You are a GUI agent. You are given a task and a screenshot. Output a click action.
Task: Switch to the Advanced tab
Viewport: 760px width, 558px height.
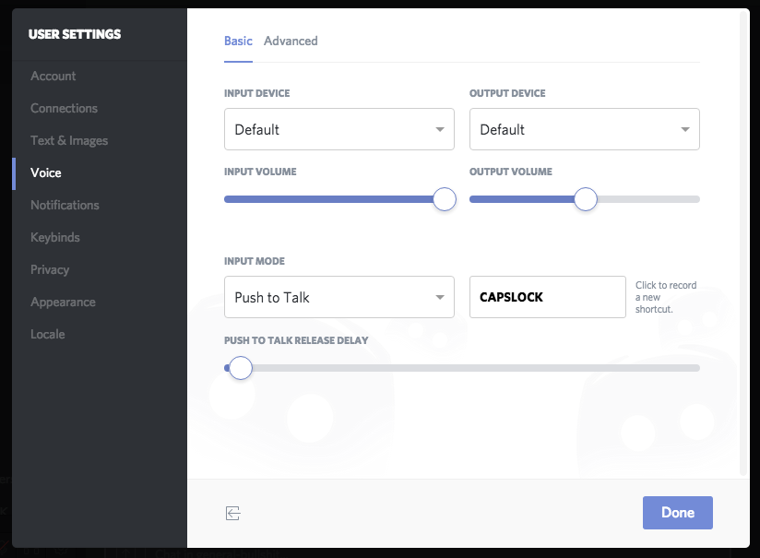pos(291,41)
